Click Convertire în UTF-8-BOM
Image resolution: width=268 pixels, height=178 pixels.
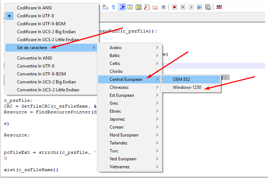coord(52,74)
